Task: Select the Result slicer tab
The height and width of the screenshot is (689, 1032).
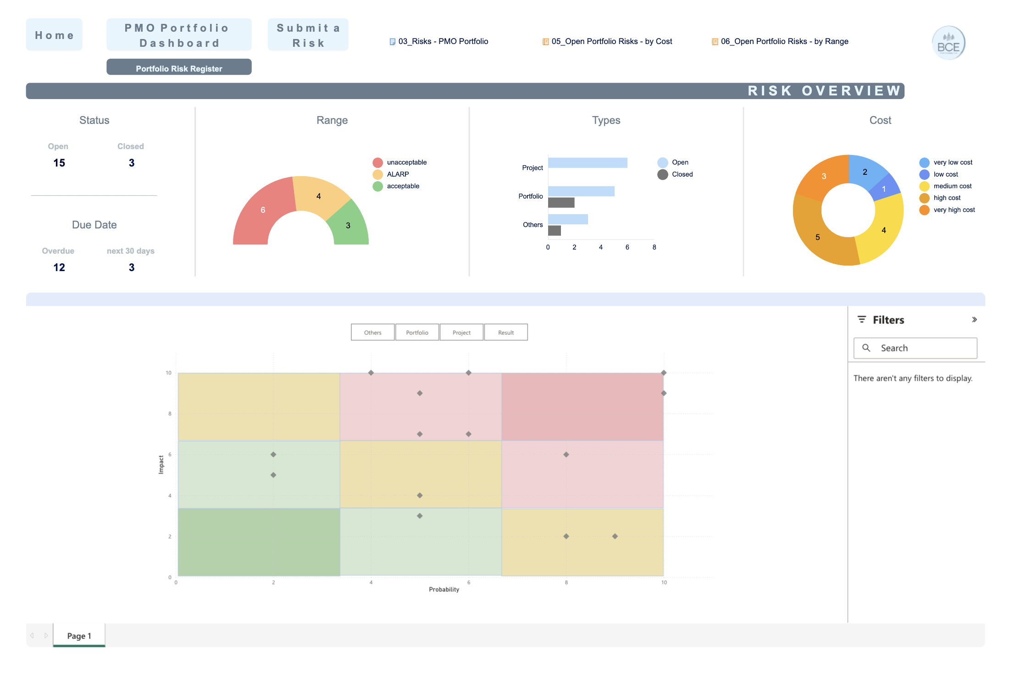Action: 506,333
